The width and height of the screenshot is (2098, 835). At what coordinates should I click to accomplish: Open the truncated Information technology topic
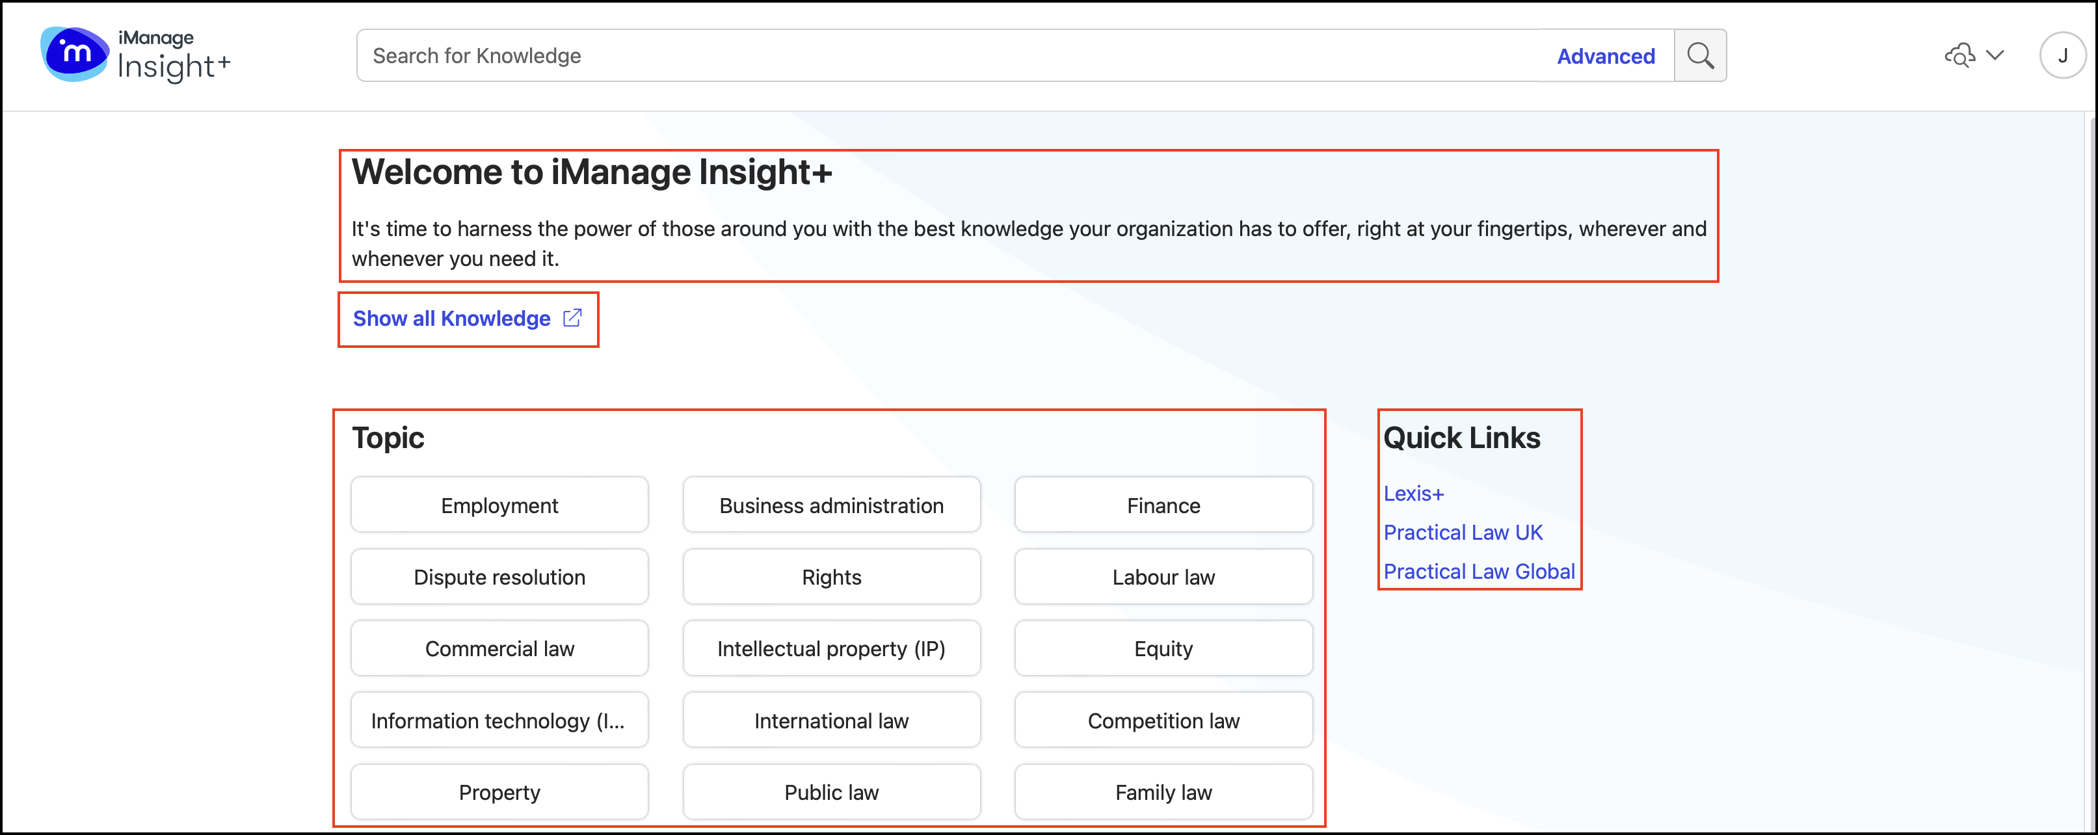[x=499, y=720]
